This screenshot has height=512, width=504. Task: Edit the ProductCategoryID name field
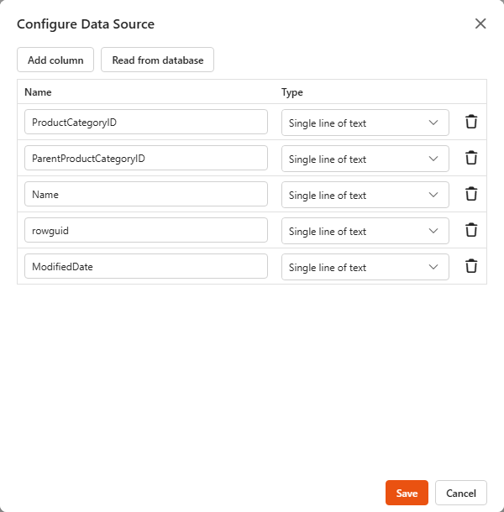coord(146,122)
